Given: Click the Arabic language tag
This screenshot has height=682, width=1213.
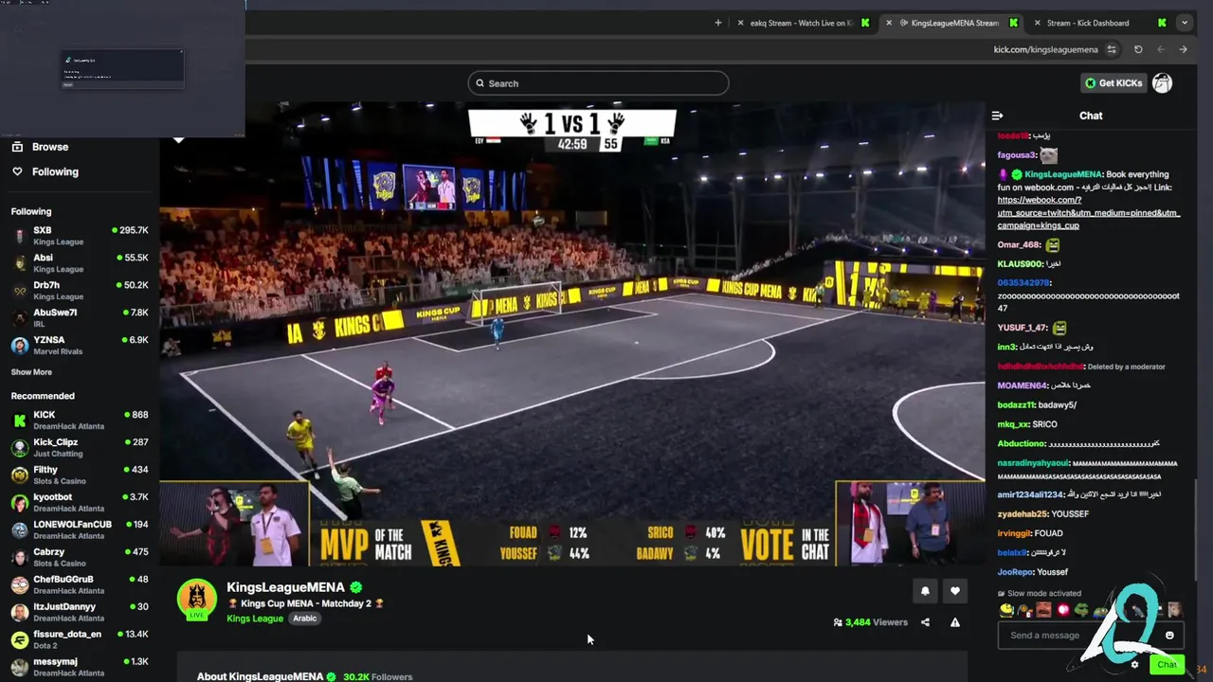Looking at the screenshot, I should tap(304, 619).
